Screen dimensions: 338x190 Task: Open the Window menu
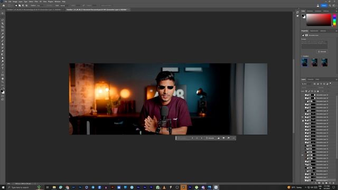pos(58,2)
